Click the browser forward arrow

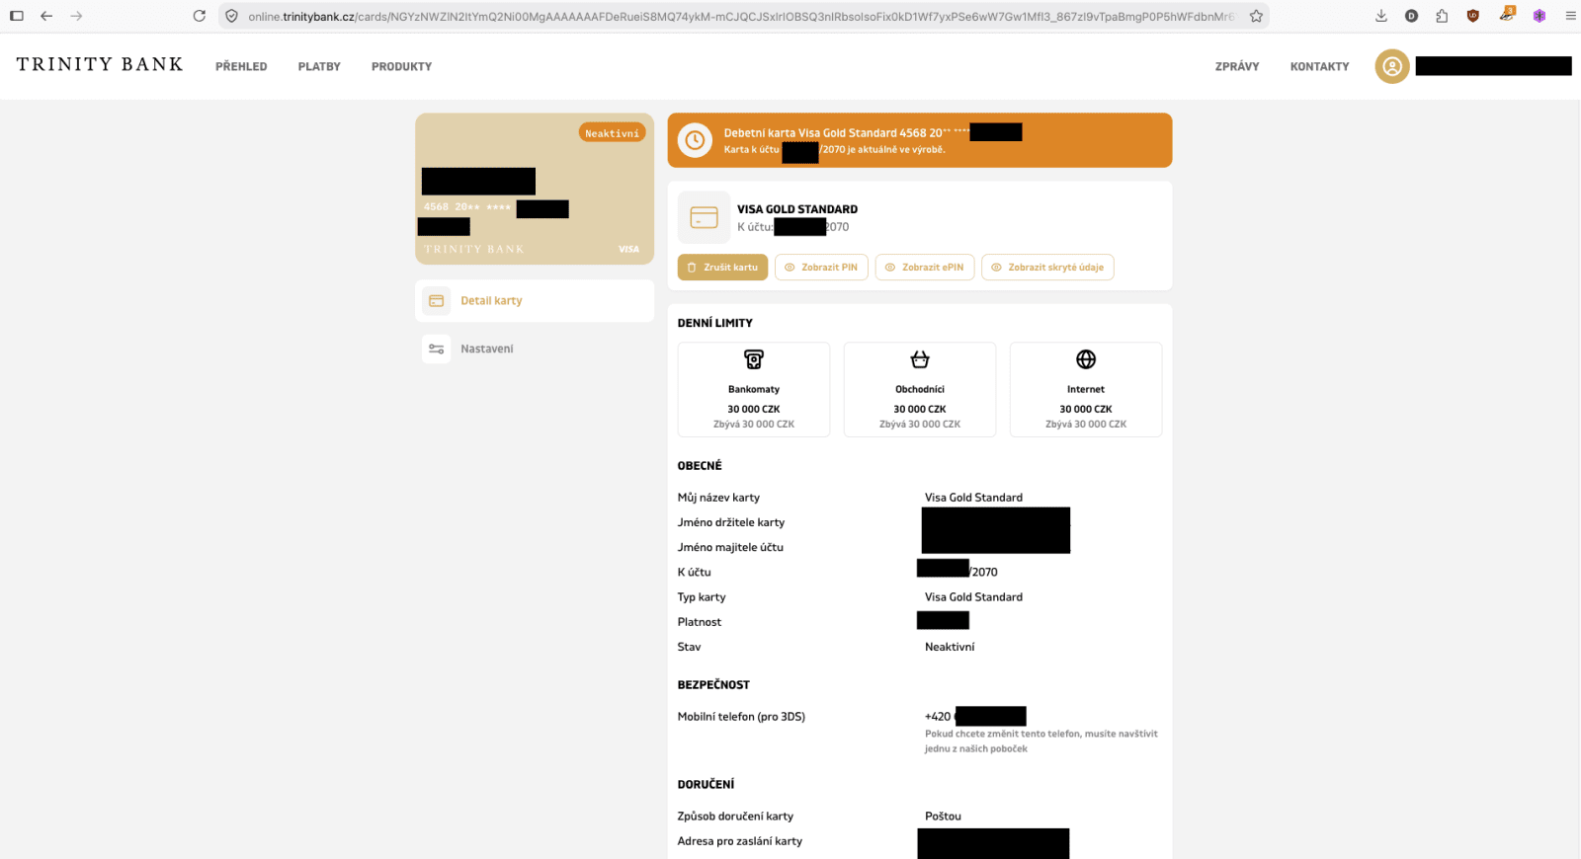point(76,16)
